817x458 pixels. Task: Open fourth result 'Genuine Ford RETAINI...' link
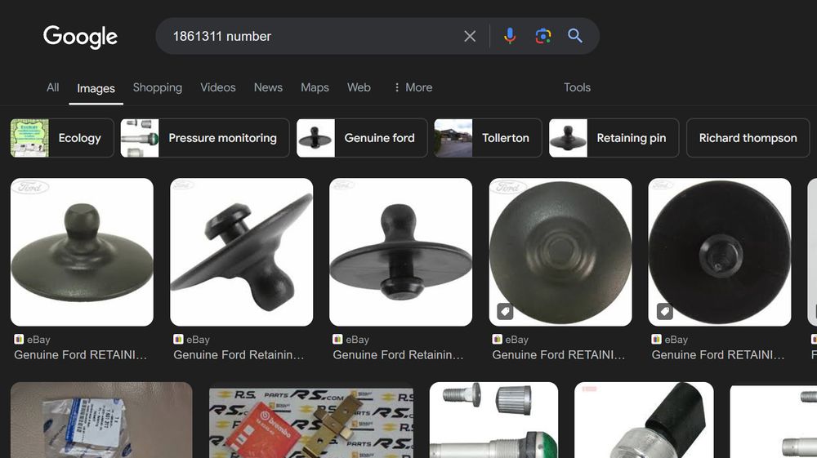click(x=559, y=355)
